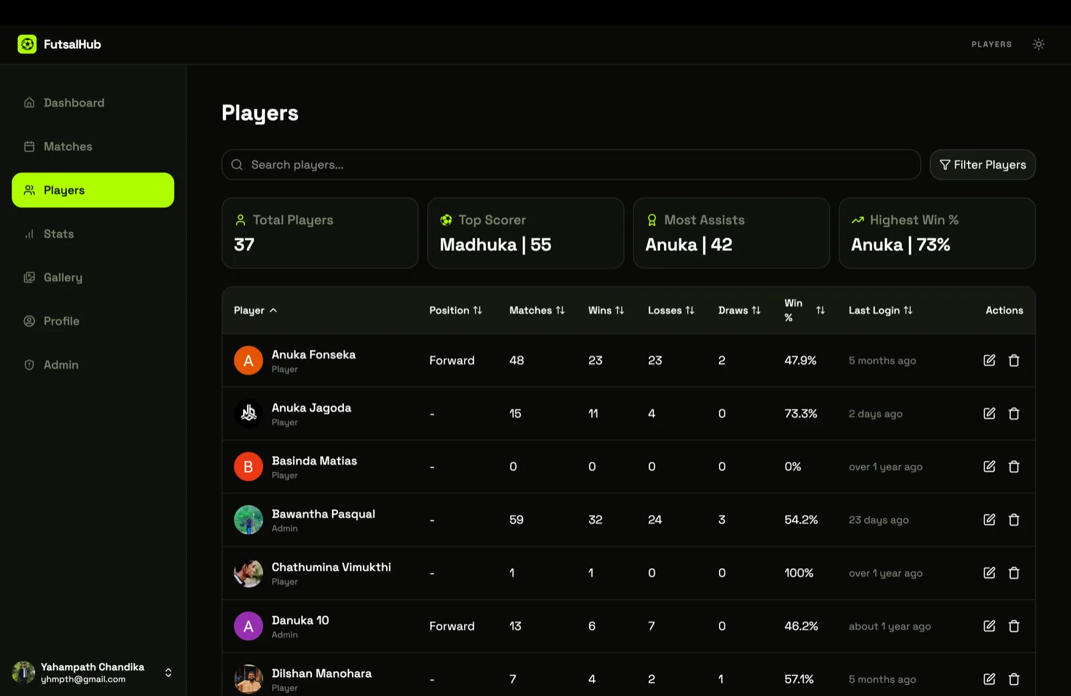Delete Danuka 10 with trash icon

1014,626
